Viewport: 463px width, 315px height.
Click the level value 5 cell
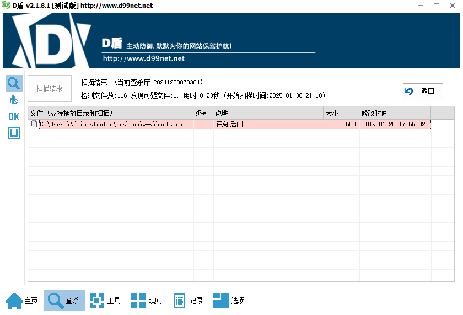pos(203,125)
